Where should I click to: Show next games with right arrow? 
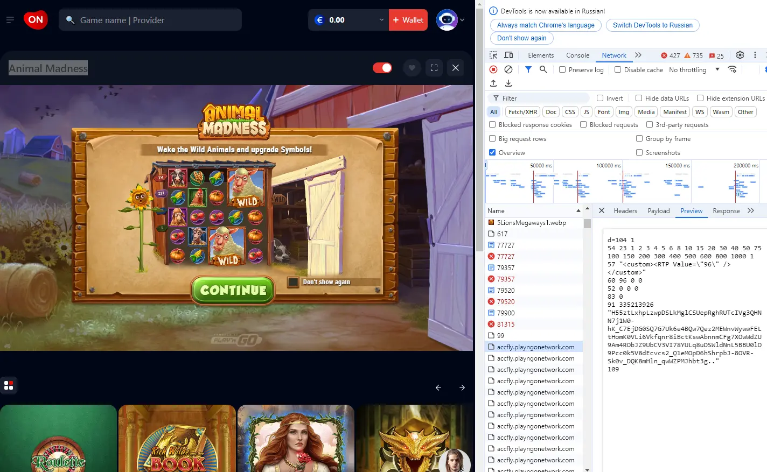click(x=462, y=388)
